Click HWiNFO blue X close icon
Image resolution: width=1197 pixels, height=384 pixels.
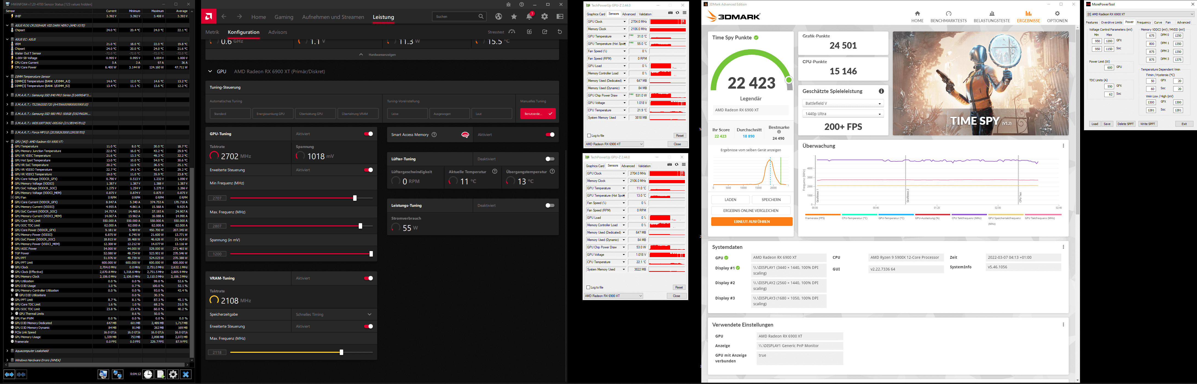(x=186, y=374)
